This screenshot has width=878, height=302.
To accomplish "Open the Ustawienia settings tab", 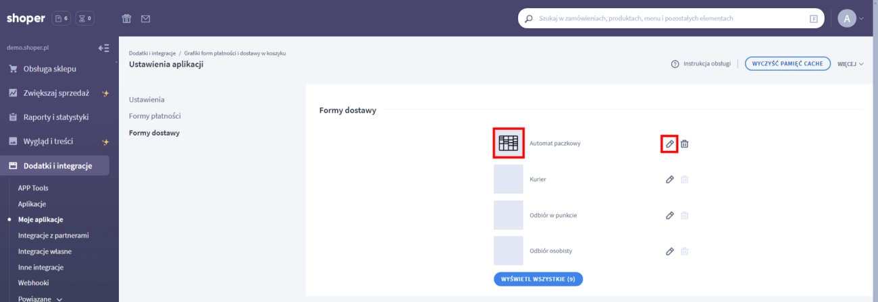I will click(147, 100).
